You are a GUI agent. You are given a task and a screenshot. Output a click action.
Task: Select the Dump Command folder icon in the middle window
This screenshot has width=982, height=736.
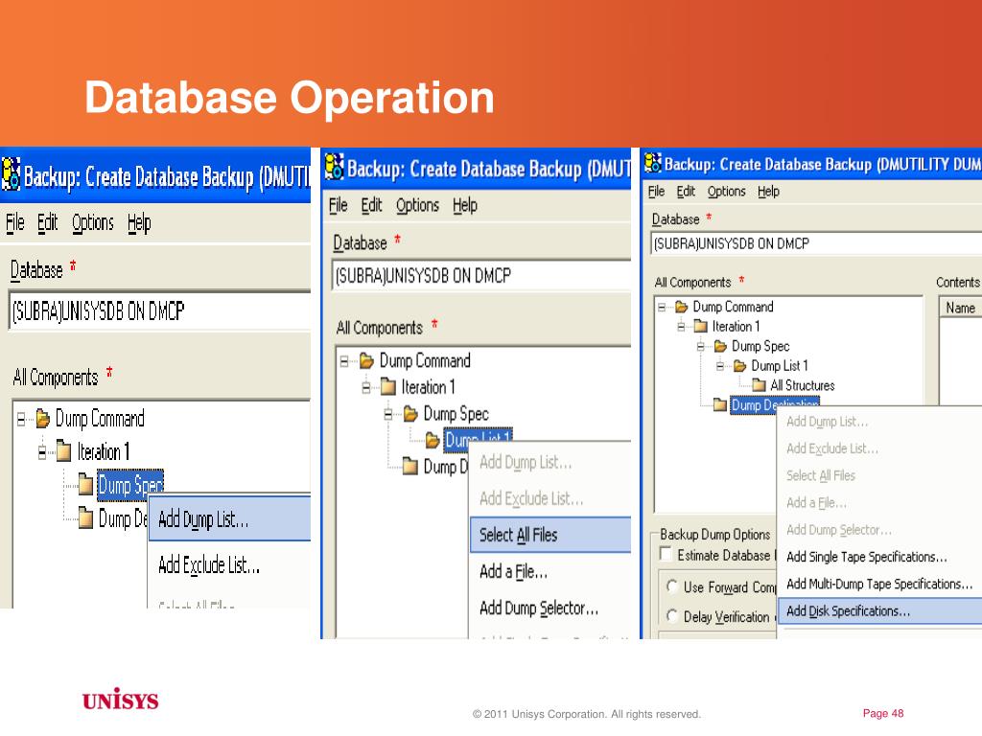pyautogui.click(x=367, y=360)
